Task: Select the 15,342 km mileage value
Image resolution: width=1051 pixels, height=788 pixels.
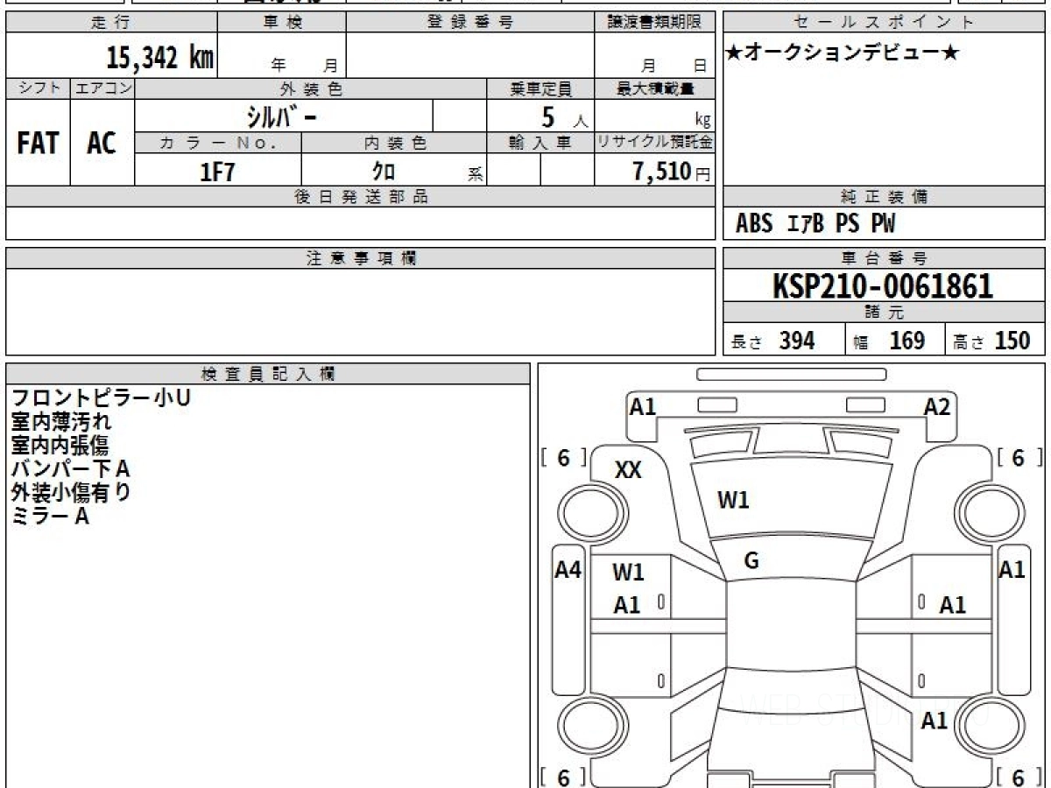Action: pos(159,58)
